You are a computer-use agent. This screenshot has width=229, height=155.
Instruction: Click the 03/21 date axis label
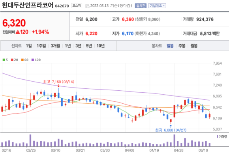(80, 150)
